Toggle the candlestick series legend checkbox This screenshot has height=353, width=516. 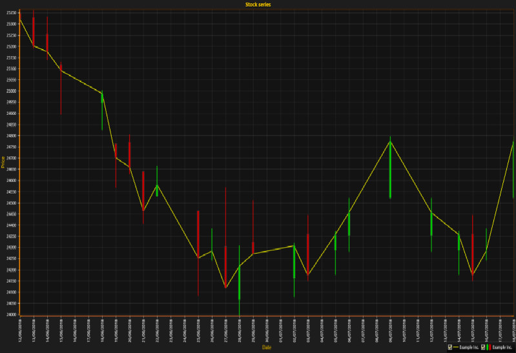point(483,347)
